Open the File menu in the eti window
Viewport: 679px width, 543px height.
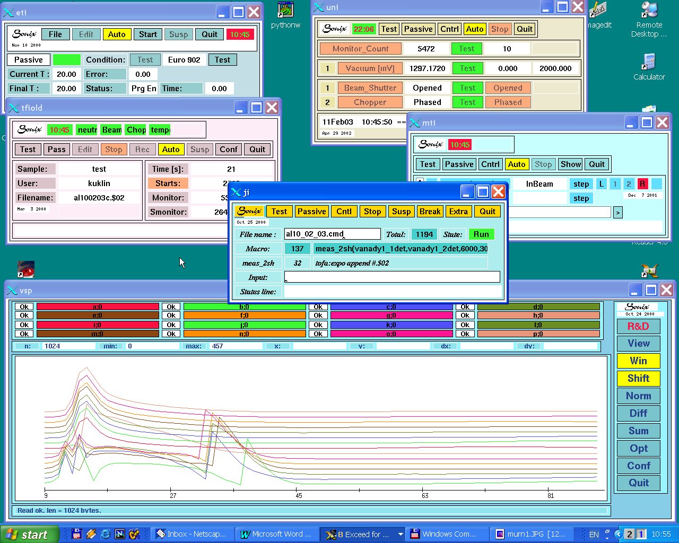click(55, 34)
